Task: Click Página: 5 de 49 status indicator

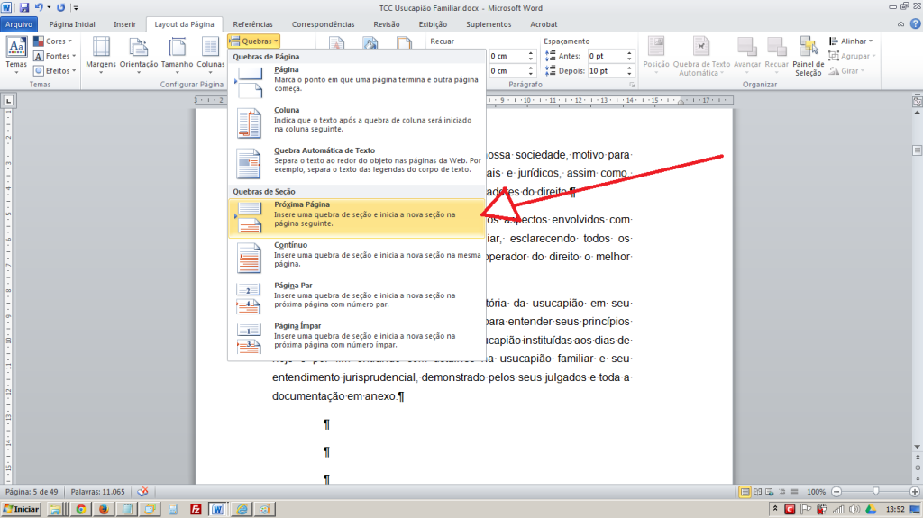Action: [32, 492]
